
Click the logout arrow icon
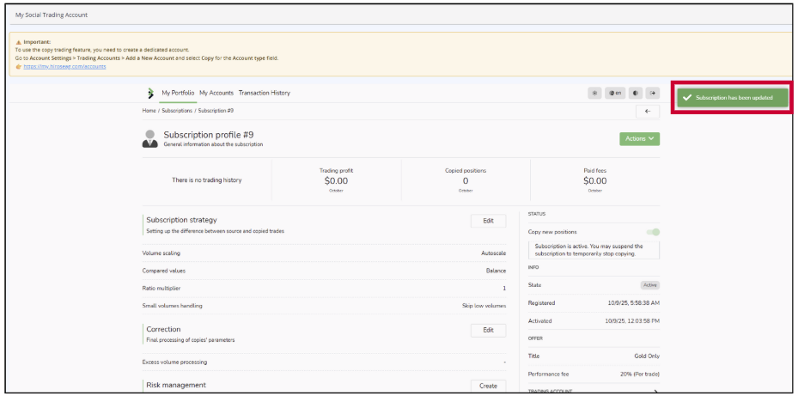653,93
